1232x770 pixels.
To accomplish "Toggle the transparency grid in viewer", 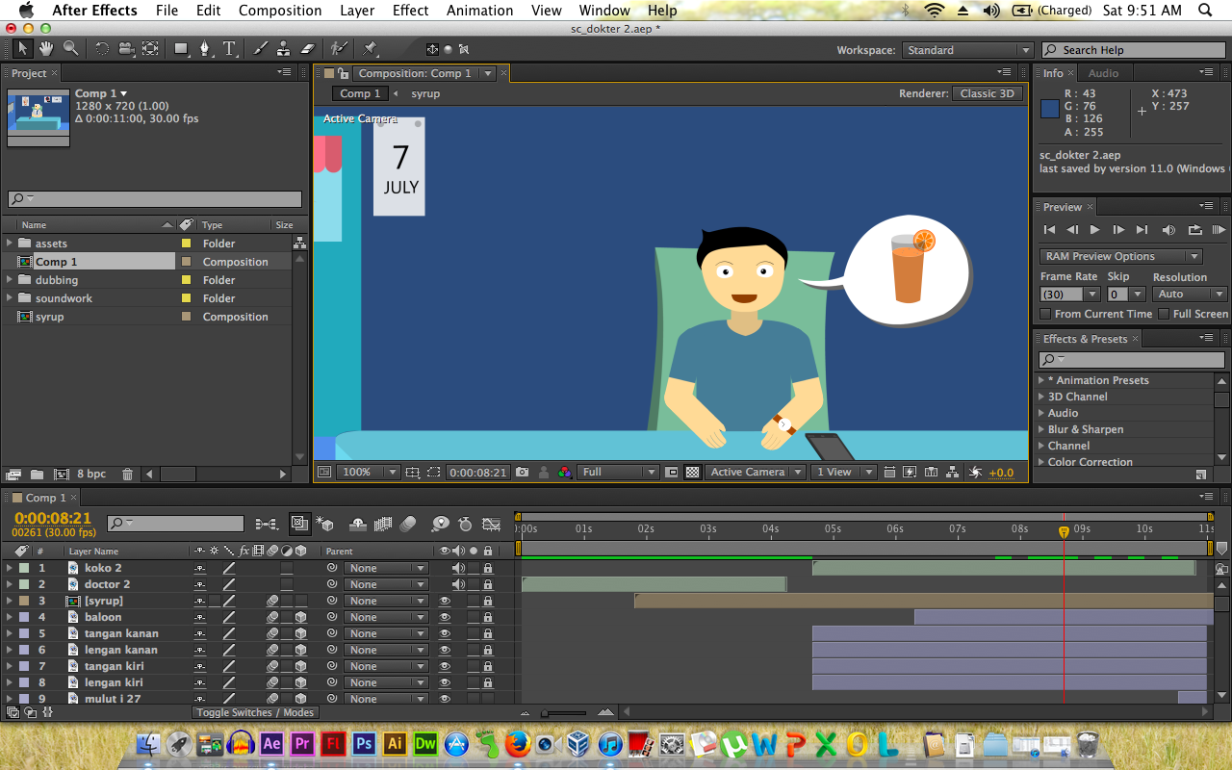I will click(692, 473).
